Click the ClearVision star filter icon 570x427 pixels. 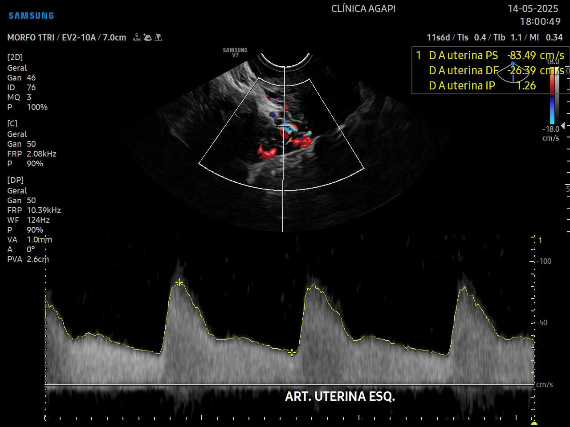148,38
